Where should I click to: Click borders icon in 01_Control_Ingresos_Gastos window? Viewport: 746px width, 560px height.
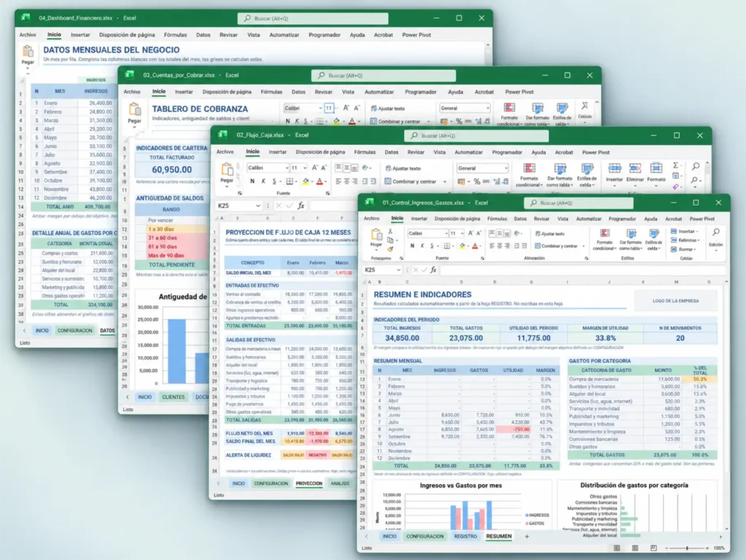[447, 246]
